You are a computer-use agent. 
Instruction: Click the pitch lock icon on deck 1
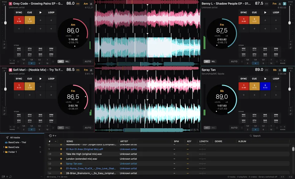[4, 48]
